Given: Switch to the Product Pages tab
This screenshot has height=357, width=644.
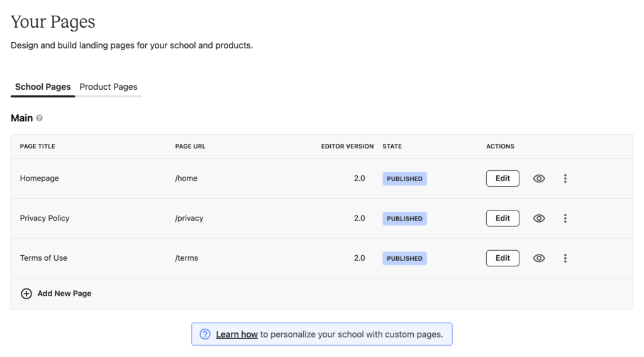Looking at the screenshot, I should (x=108, y=87).
